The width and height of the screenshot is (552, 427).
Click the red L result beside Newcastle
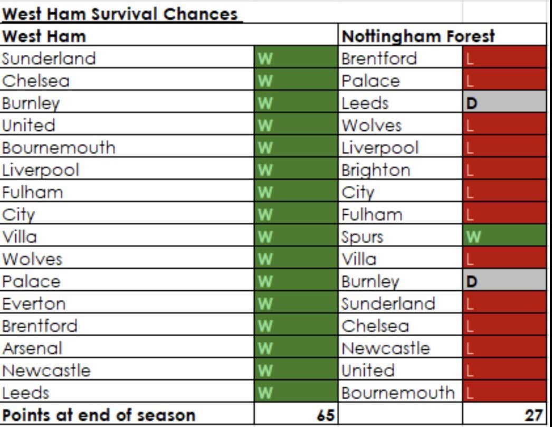pos(504,348)
